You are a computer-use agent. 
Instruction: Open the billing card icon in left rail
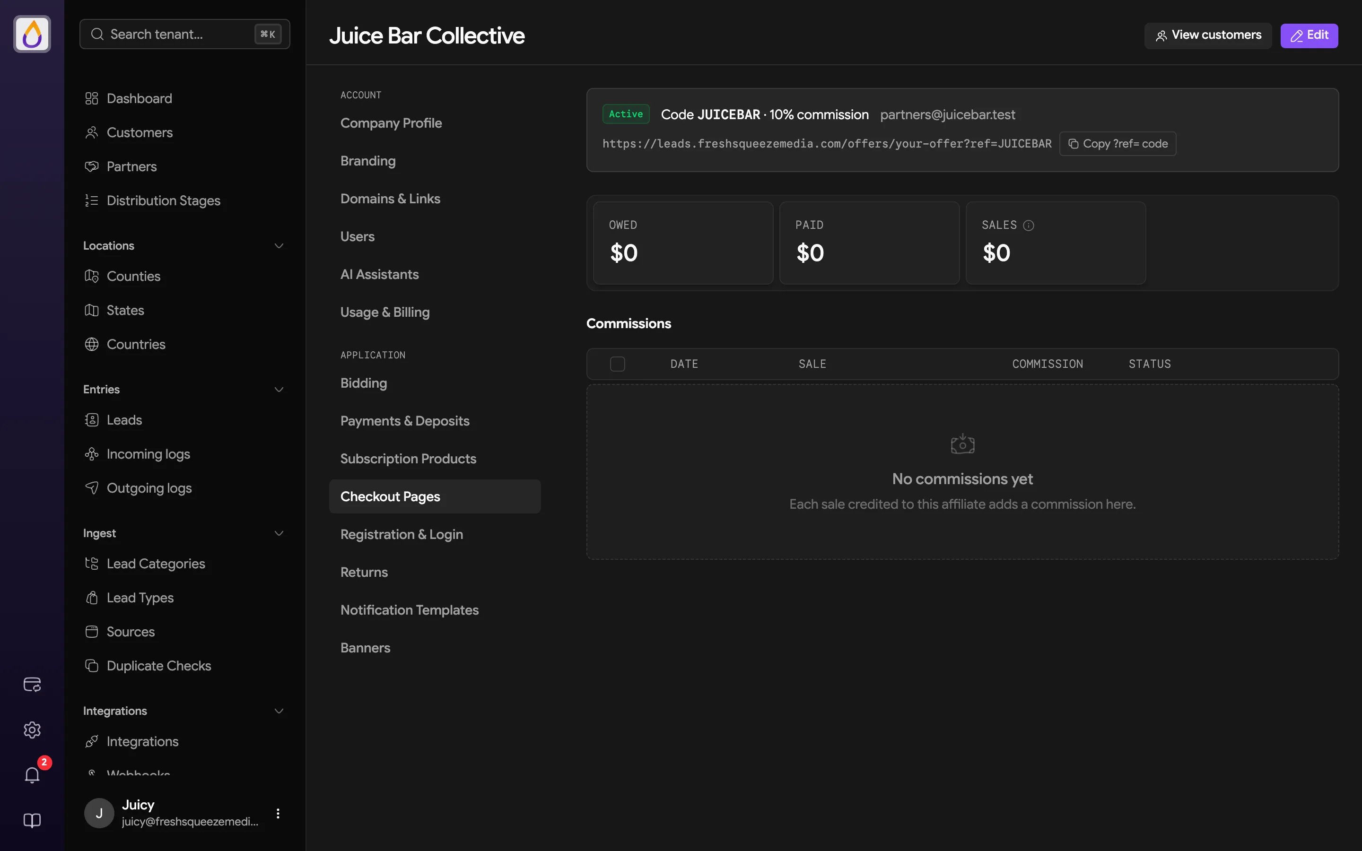click(32, 685)
